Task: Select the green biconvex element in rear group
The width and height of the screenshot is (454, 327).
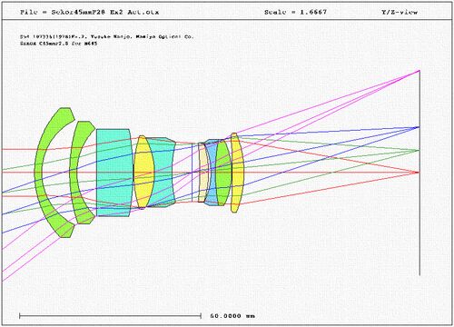Action: (x=223, y=173)
